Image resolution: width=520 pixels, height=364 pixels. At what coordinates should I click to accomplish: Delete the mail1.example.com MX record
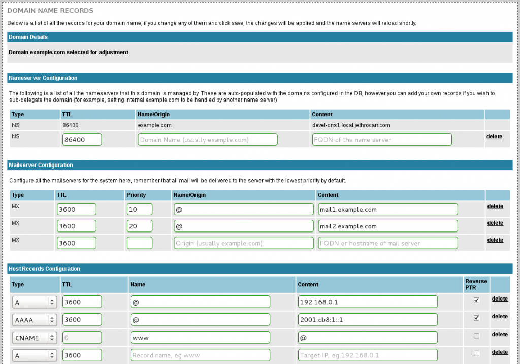[495, 206]
